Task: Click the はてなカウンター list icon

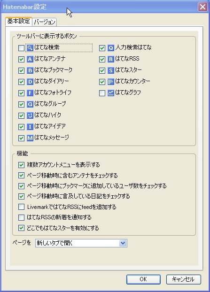Action: [x=111, y=82]
